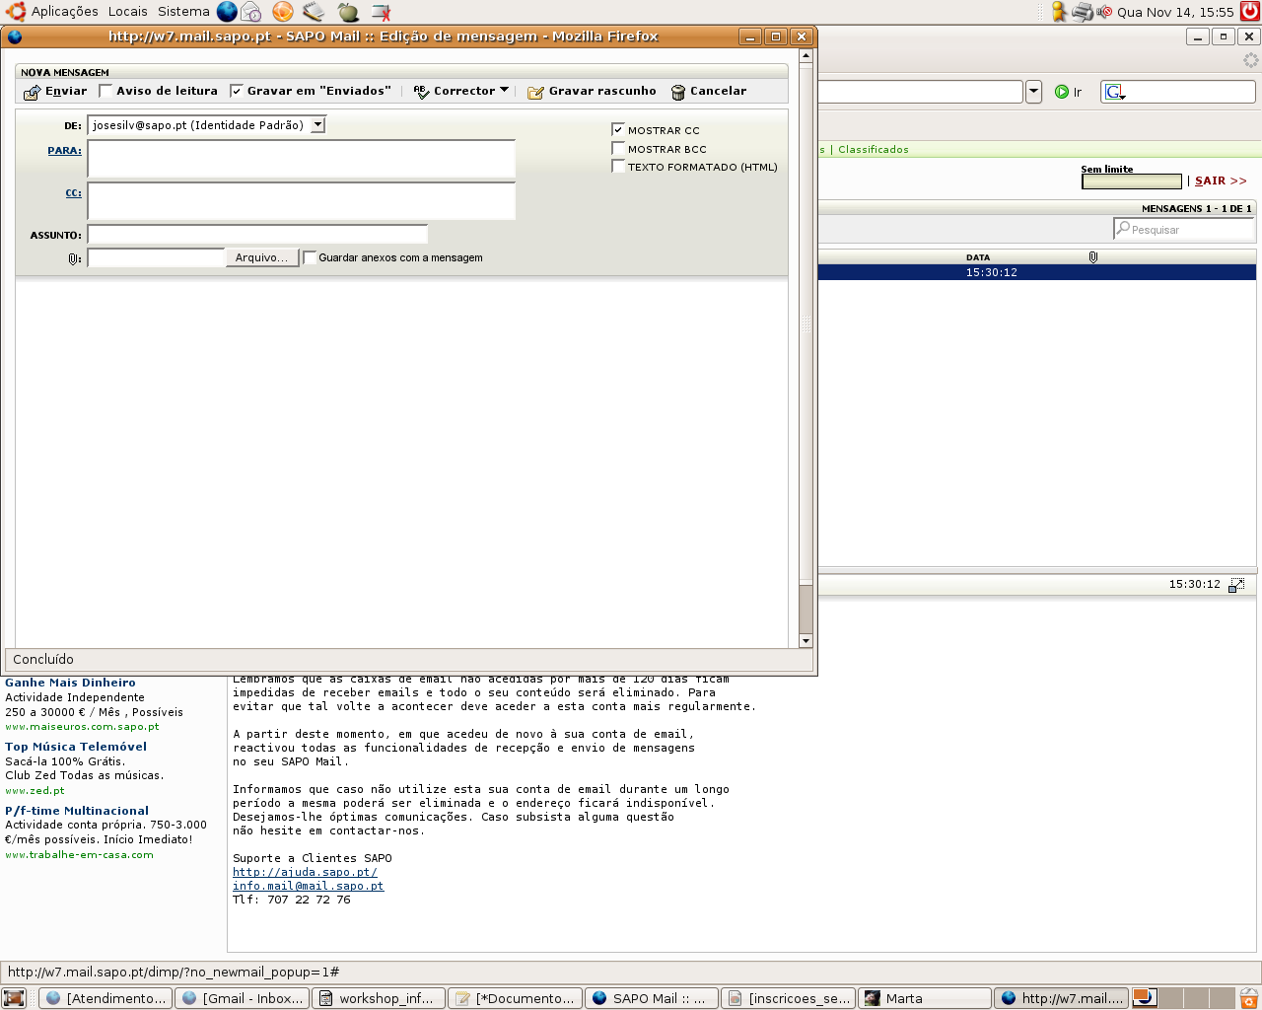Screen dimensions: 1262x1010
Task: Switch to the inscricoes_se taskbar window
Action: [788, 998]
